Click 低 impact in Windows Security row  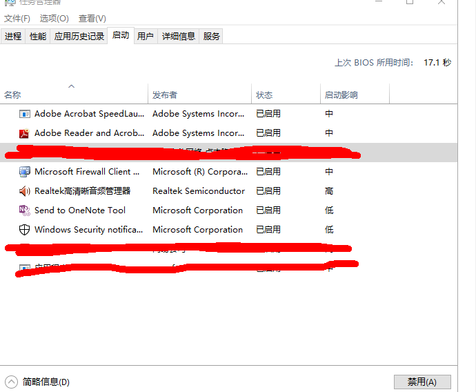329,230
